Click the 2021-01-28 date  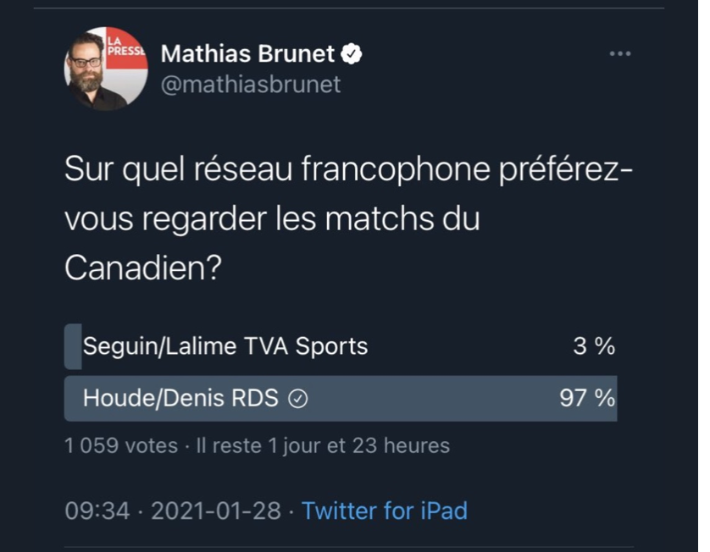[x=216, y=511]
